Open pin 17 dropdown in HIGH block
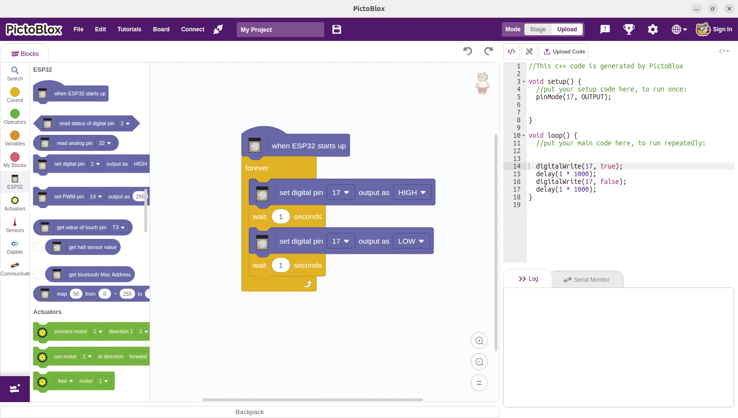738x418 pixels. [341, 192]
